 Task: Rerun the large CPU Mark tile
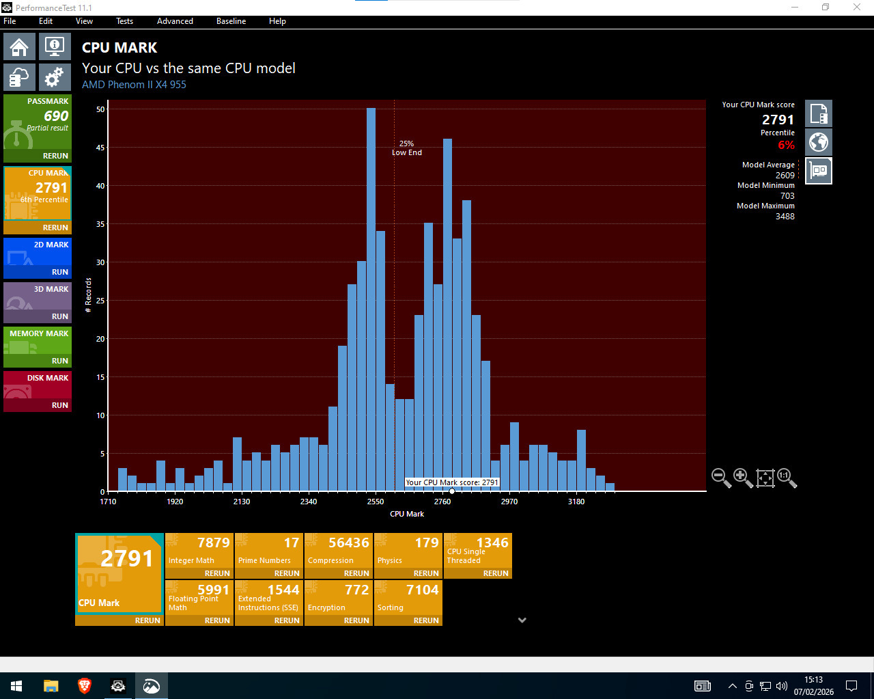click(147, 620)
